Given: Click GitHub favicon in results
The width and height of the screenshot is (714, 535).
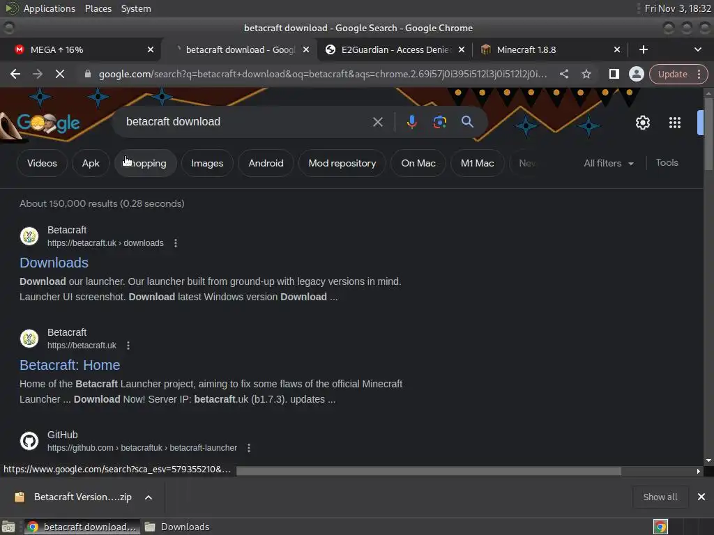Looking at the screenshot, I should coord(29,441).
